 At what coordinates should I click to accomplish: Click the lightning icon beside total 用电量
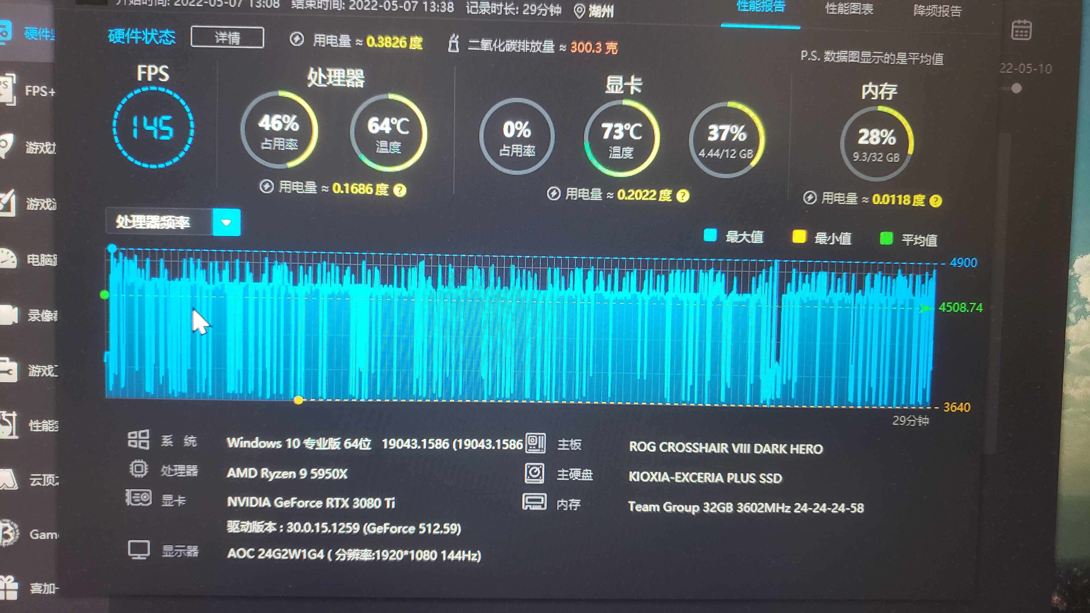tap(297, 39)
